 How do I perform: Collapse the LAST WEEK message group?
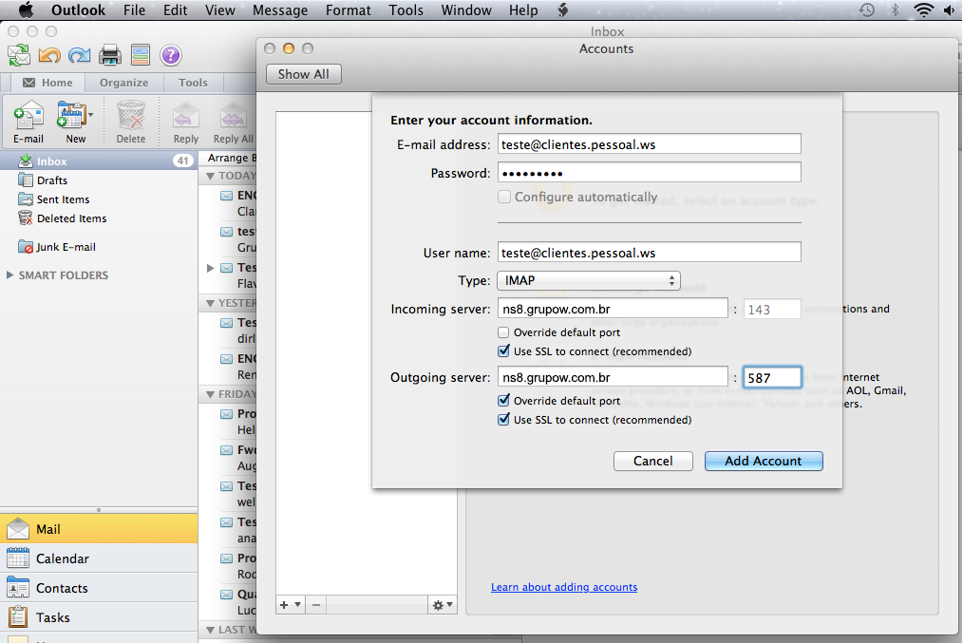click(x=210, y=630)
